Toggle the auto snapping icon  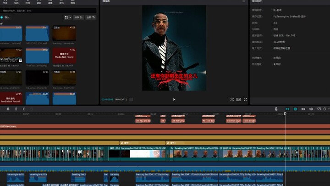[x=295, y=109]
